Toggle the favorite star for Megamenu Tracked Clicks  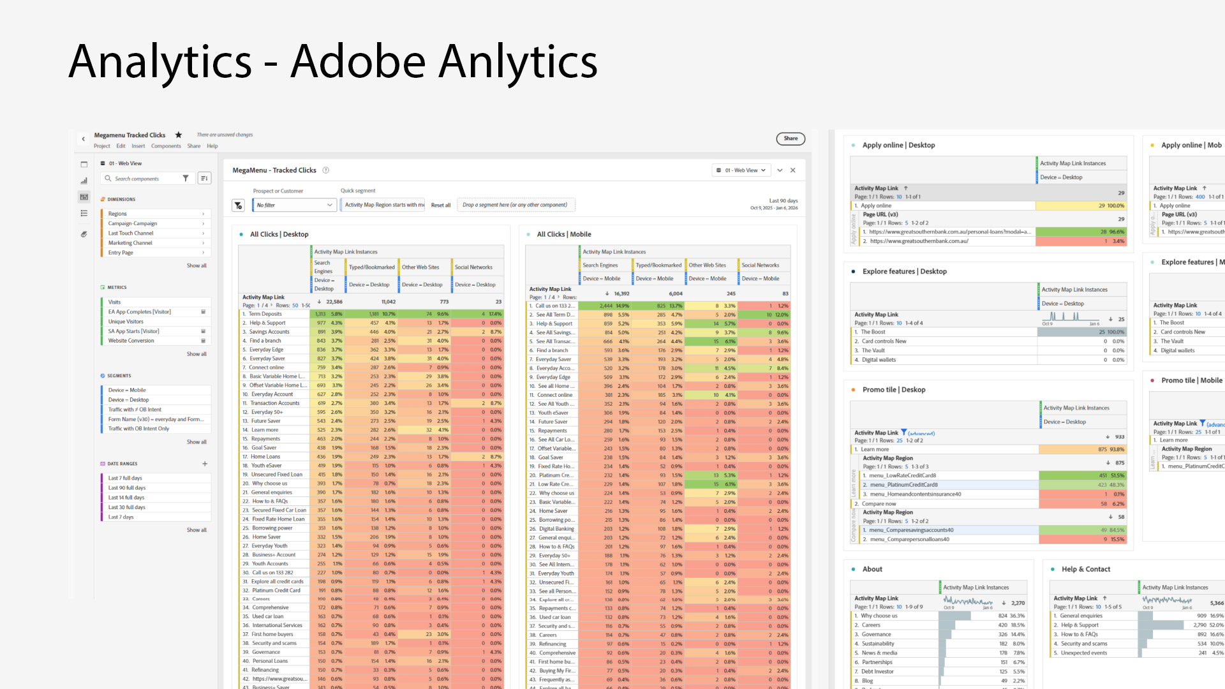point(179,135)
